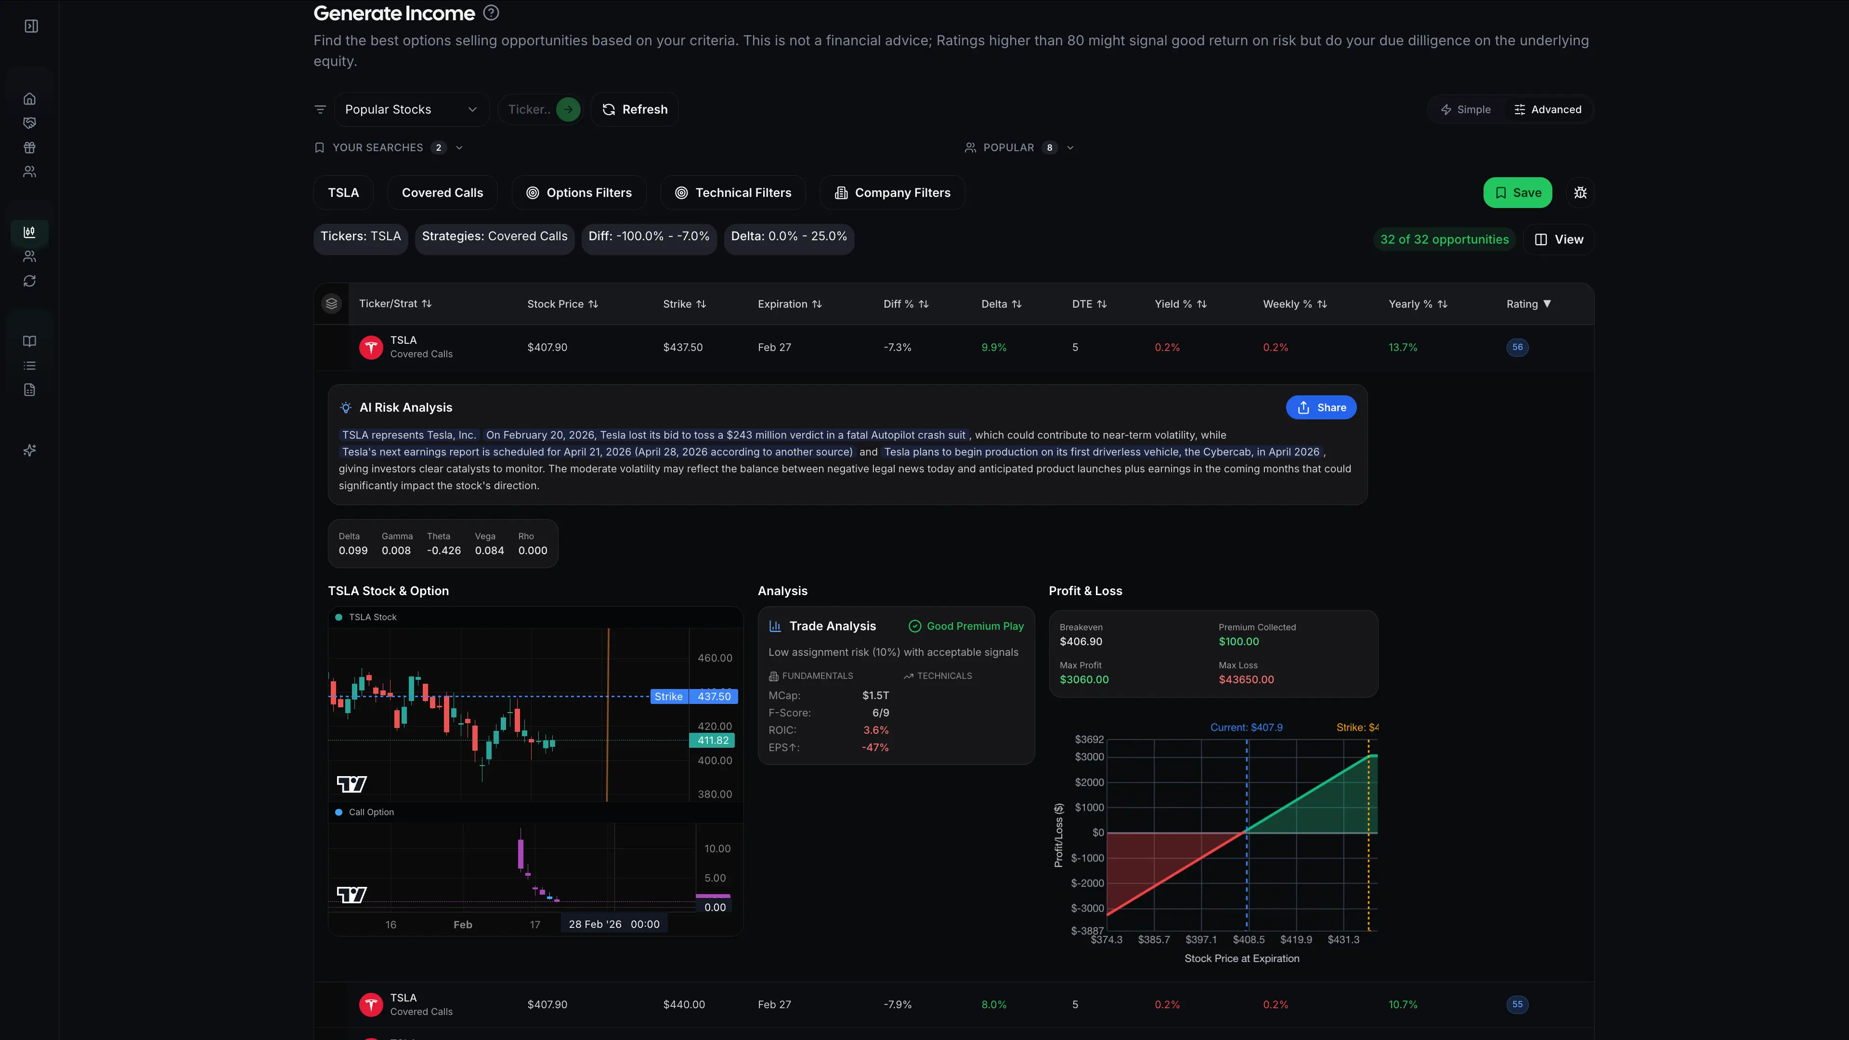Open the handshake icon in the sidebar
The width and height of the screenshot is (1849, 1040).
click(29, 123)
